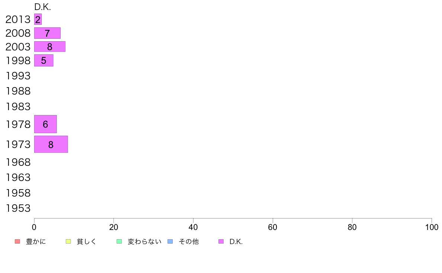442x273 pixels.
Task: Click the red 豊かに legend swatch
Action: tap(17, 241)
